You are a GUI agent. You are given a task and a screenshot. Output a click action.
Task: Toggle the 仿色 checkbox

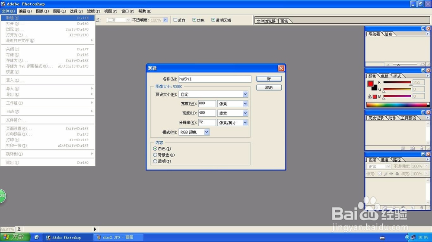194,20
